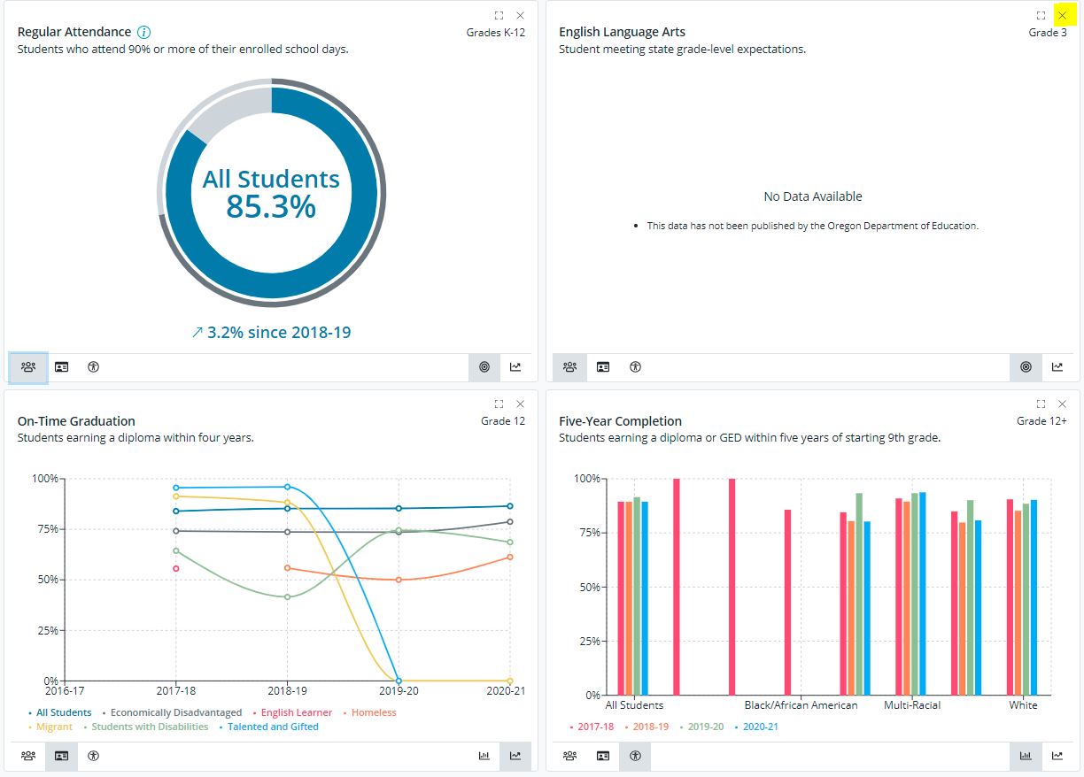Viewport: 1084px width, 777px height.
Task: Toggle the Migrant series in graduation legend
Action: click(53, 727)
